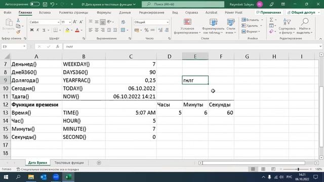This screenshot has height=182, width=324.
Task: Click the Windows Start button
Action: (x=6, y=177)
